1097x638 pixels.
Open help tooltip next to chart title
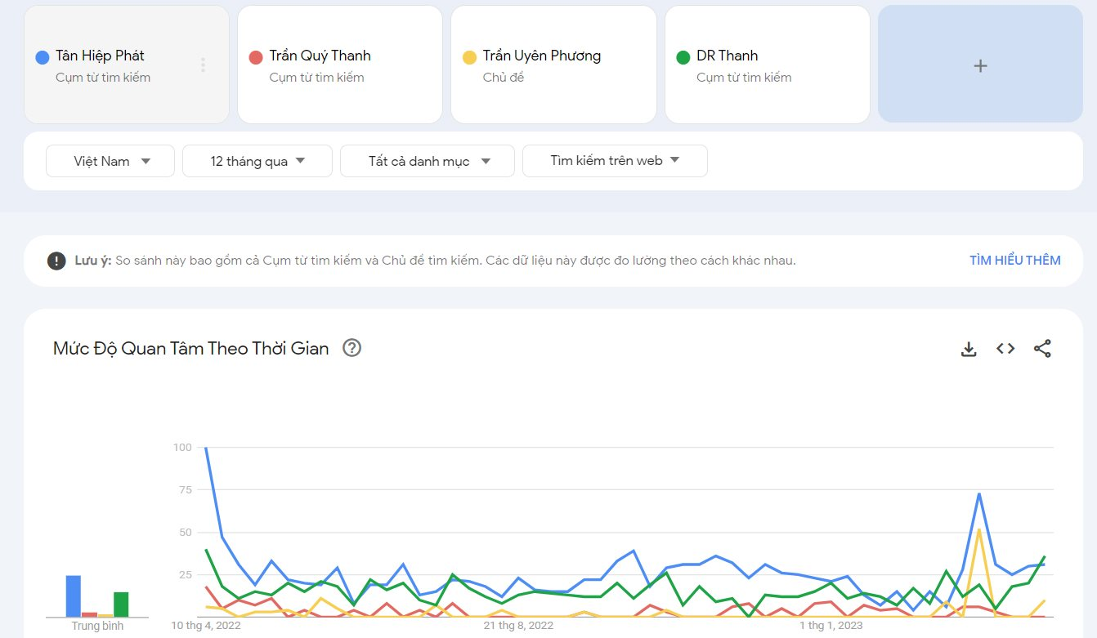pyautogui.click(x=351, y=348)
